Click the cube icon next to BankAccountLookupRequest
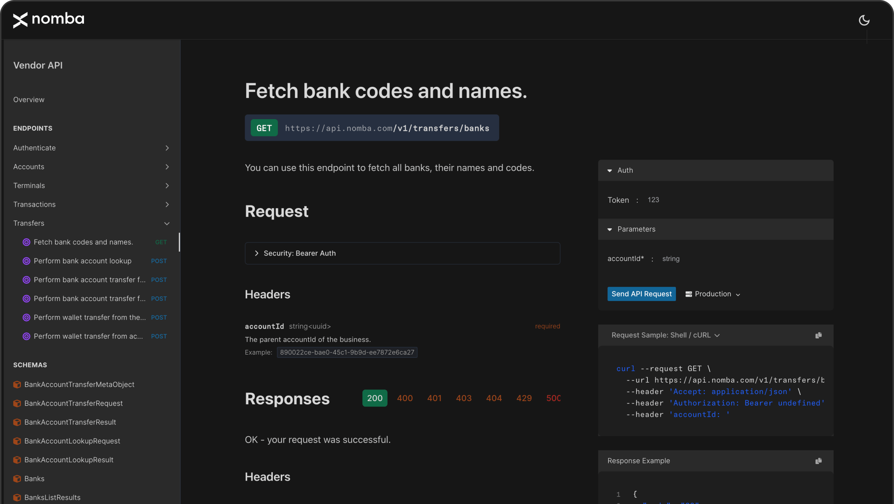The height and width of the screenshot is (504, 894). pyautogui.click(x=17, y=441)
